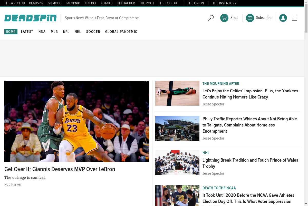
Task: Open Gizmodo in the network bar
Action: [x=55, y=3]
